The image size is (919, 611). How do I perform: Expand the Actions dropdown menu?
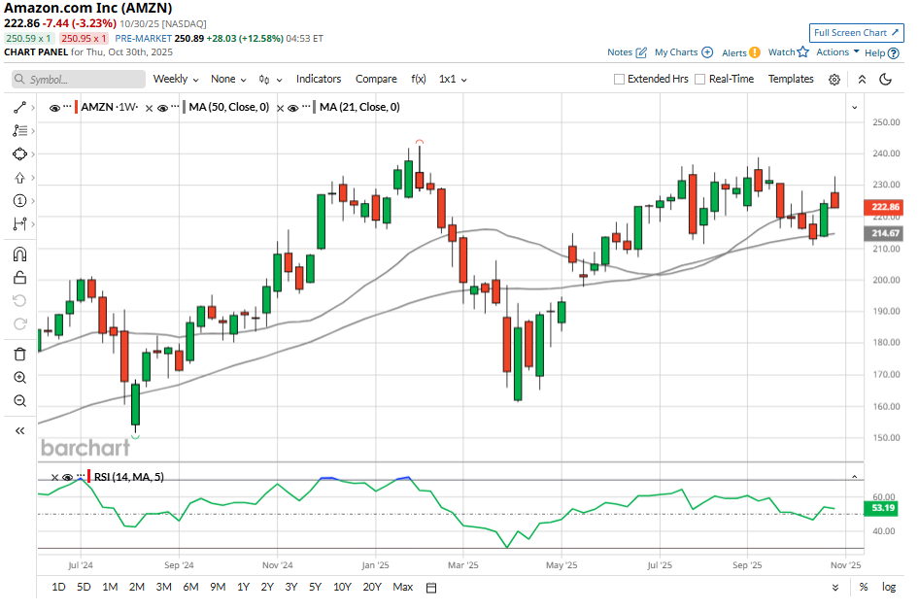837,52
